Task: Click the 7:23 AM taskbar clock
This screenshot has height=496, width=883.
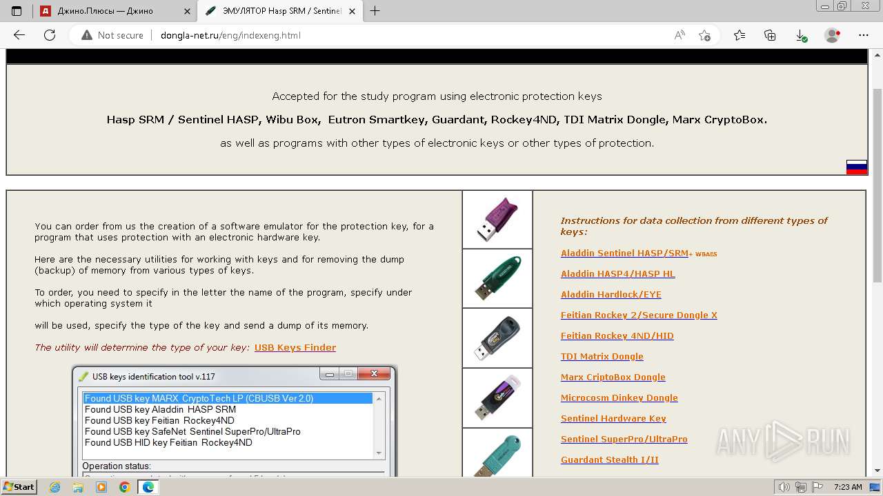Action: pyautogui.click(x=848, y=487)
